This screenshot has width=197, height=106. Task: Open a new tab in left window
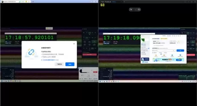33,2
